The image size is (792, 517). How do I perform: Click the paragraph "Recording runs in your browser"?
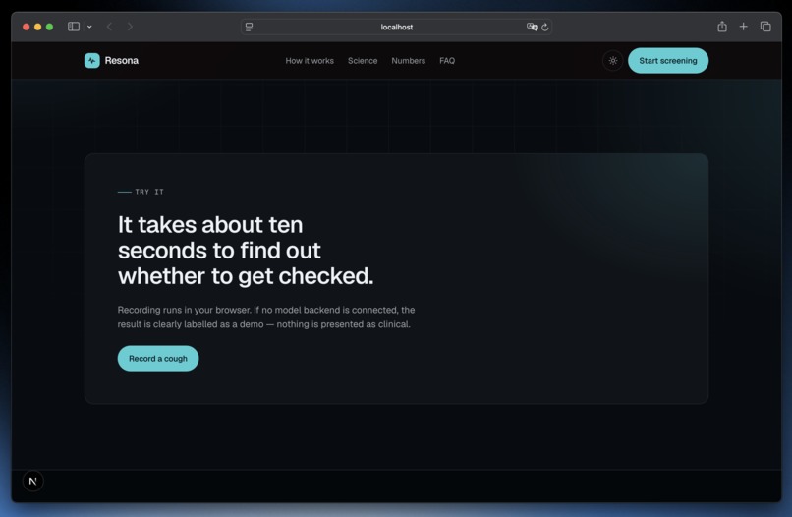(x=266, y=316)
